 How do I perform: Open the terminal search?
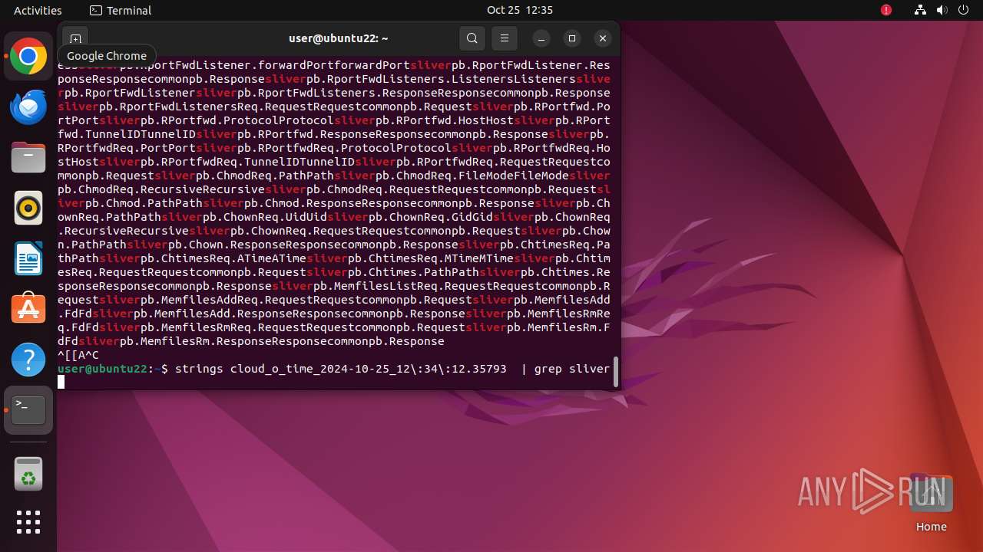click(472, 38)
